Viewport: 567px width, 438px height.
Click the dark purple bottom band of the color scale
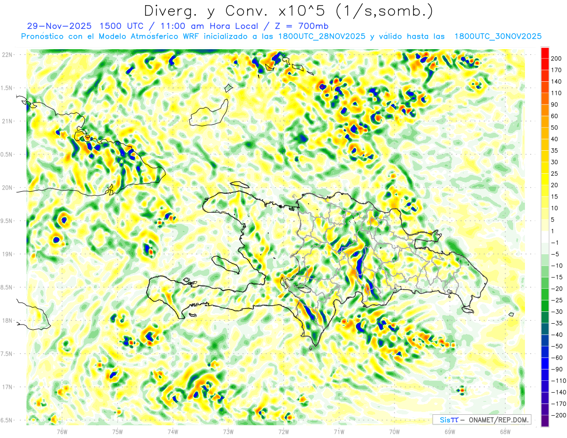[545, 421]
